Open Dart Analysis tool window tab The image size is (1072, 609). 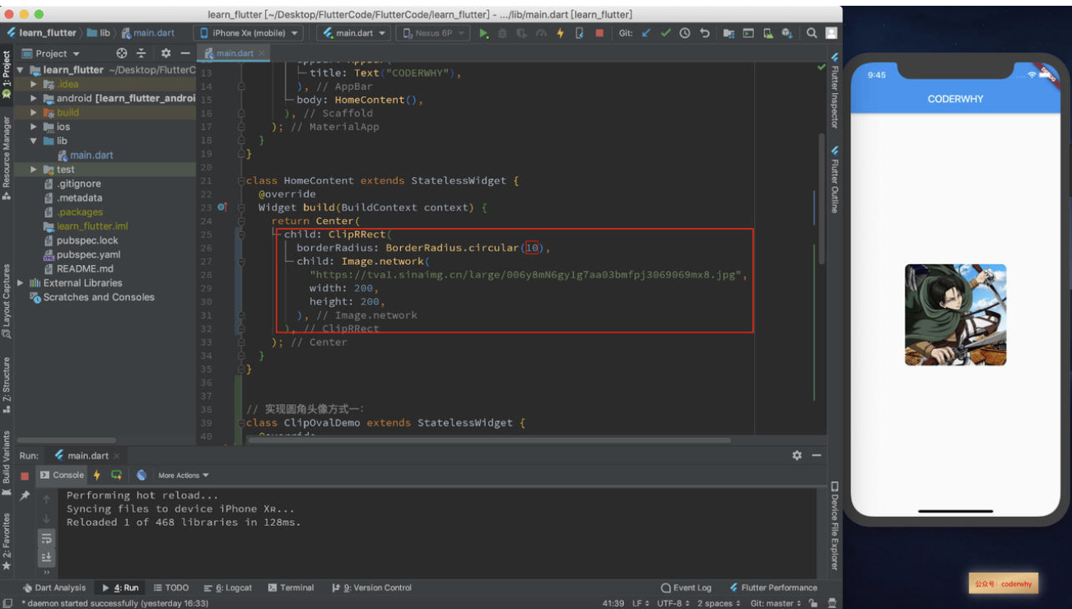[54, 588]
